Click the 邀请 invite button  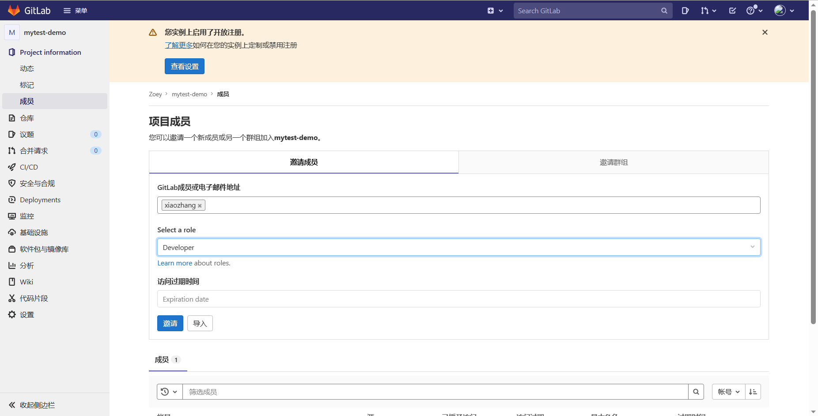[x=170, y=323]
